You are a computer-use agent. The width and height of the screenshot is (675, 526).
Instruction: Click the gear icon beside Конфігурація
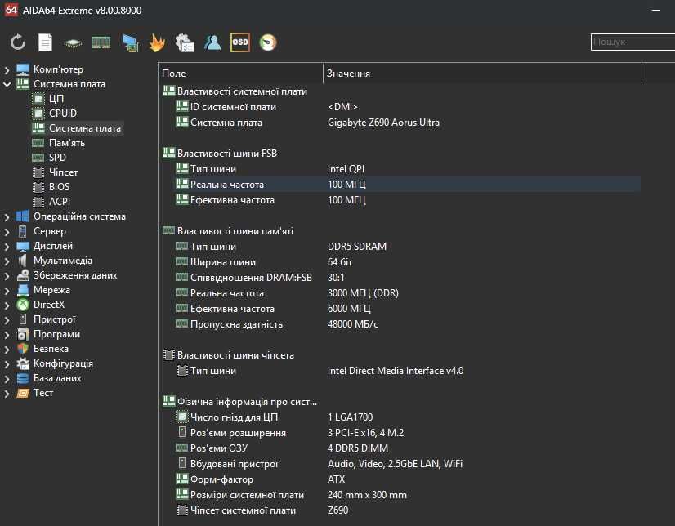pyautogui.click(x=22, y=363)
